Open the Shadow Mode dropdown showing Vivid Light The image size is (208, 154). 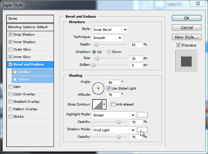(114, 130)
